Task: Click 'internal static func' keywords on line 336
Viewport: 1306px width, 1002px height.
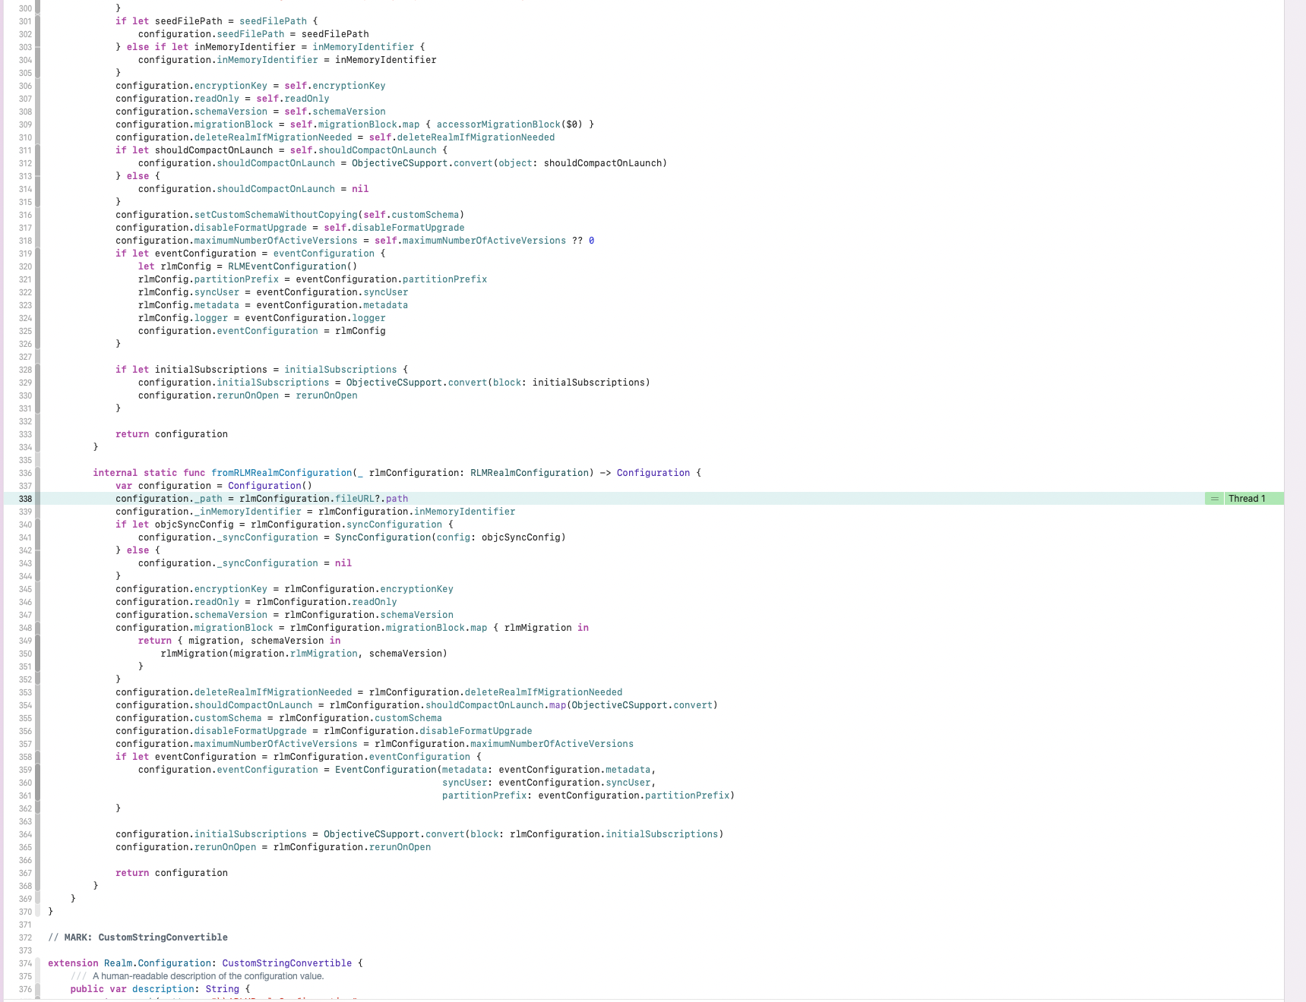Action: [149, 473]
